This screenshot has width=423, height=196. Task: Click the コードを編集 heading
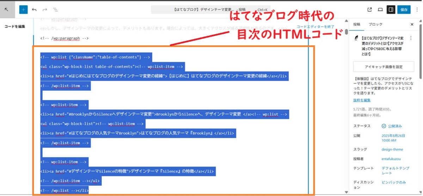[x=15, y=26]
